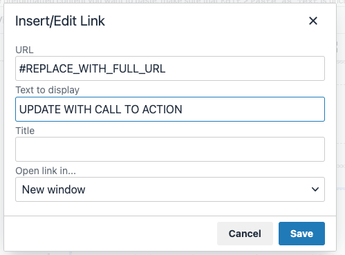Click the 'Title' field label
345x255 pixels.
25,131
